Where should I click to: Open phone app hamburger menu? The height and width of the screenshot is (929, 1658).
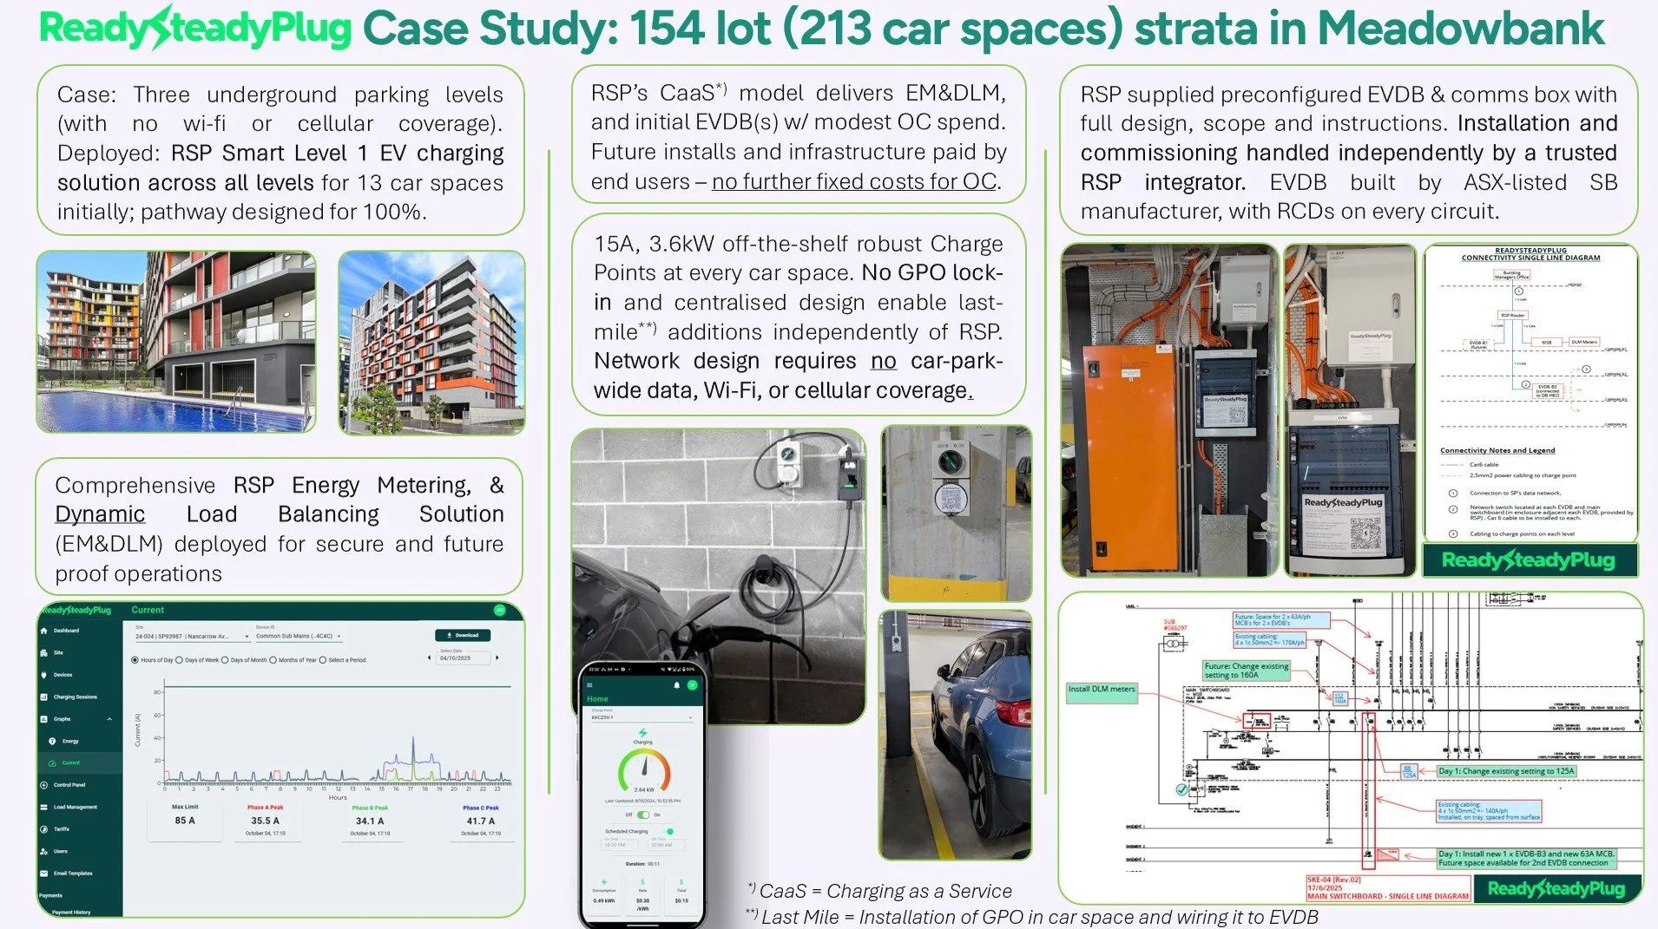point(590,685)
